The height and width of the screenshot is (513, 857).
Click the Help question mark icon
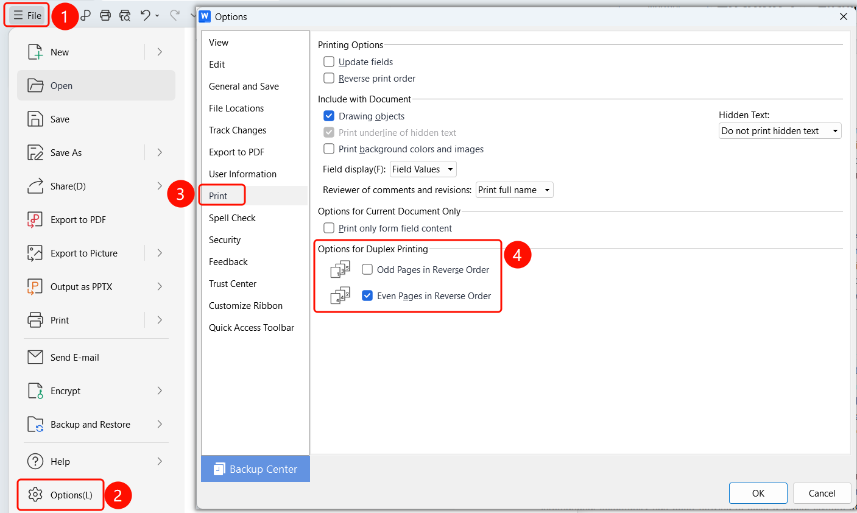35,462
